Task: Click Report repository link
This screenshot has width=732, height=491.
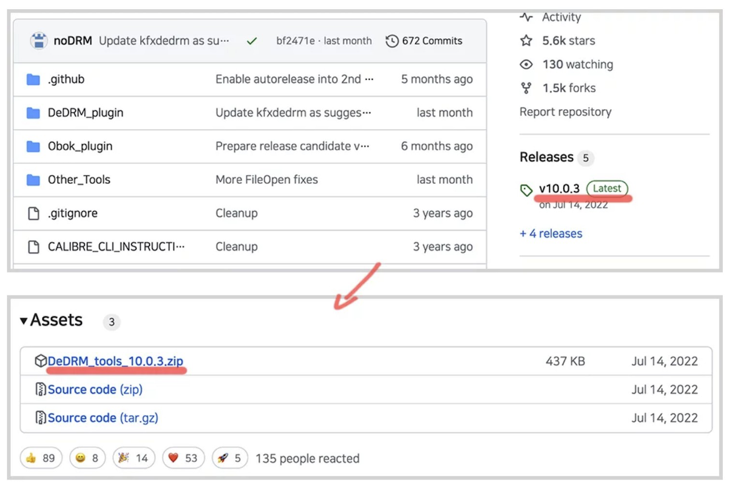Action: [x=565, y=112]
